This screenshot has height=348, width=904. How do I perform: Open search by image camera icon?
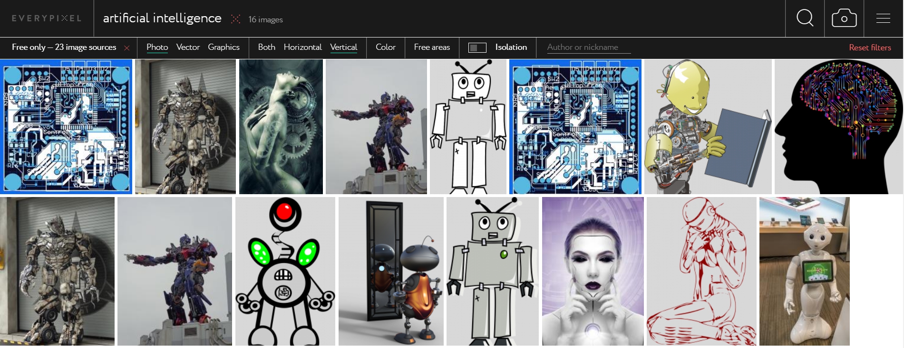pos(844,19)
